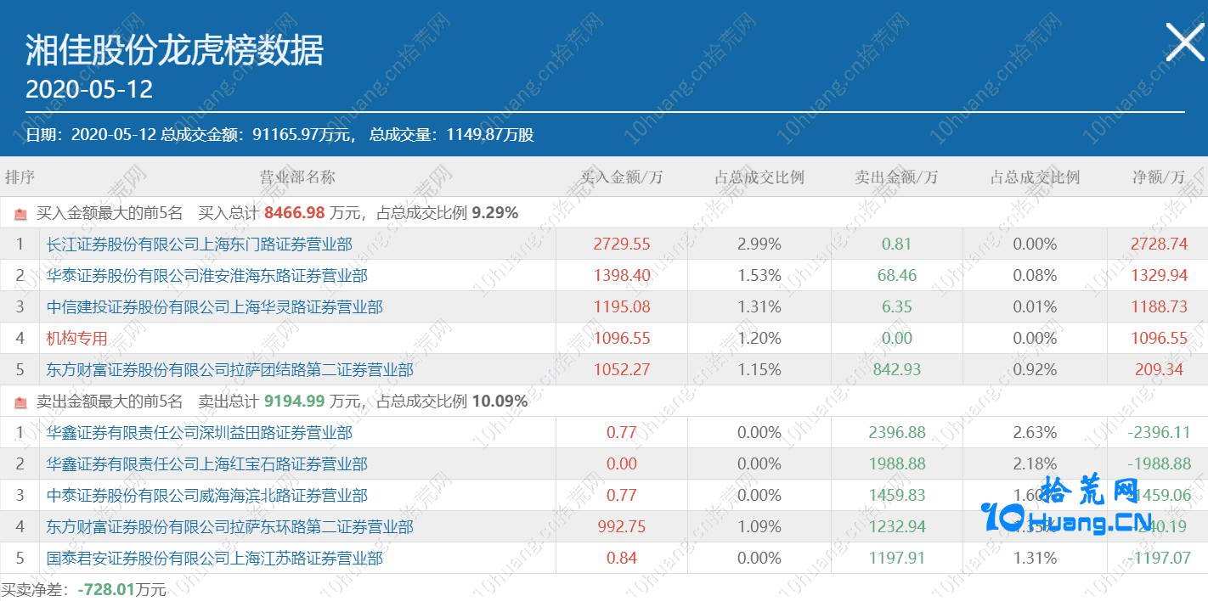This screenshot has height=601, width=1208.
Task: Click the 净额/万 column header
Action: pyautogui.click(x=1158, y=177)
